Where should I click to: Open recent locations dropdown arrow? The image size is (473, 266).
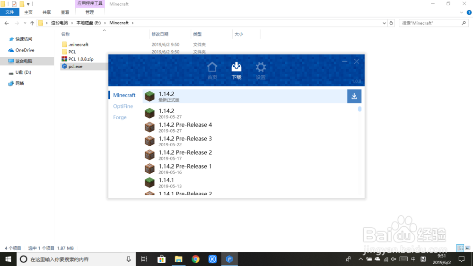click(x=25, y=23)
